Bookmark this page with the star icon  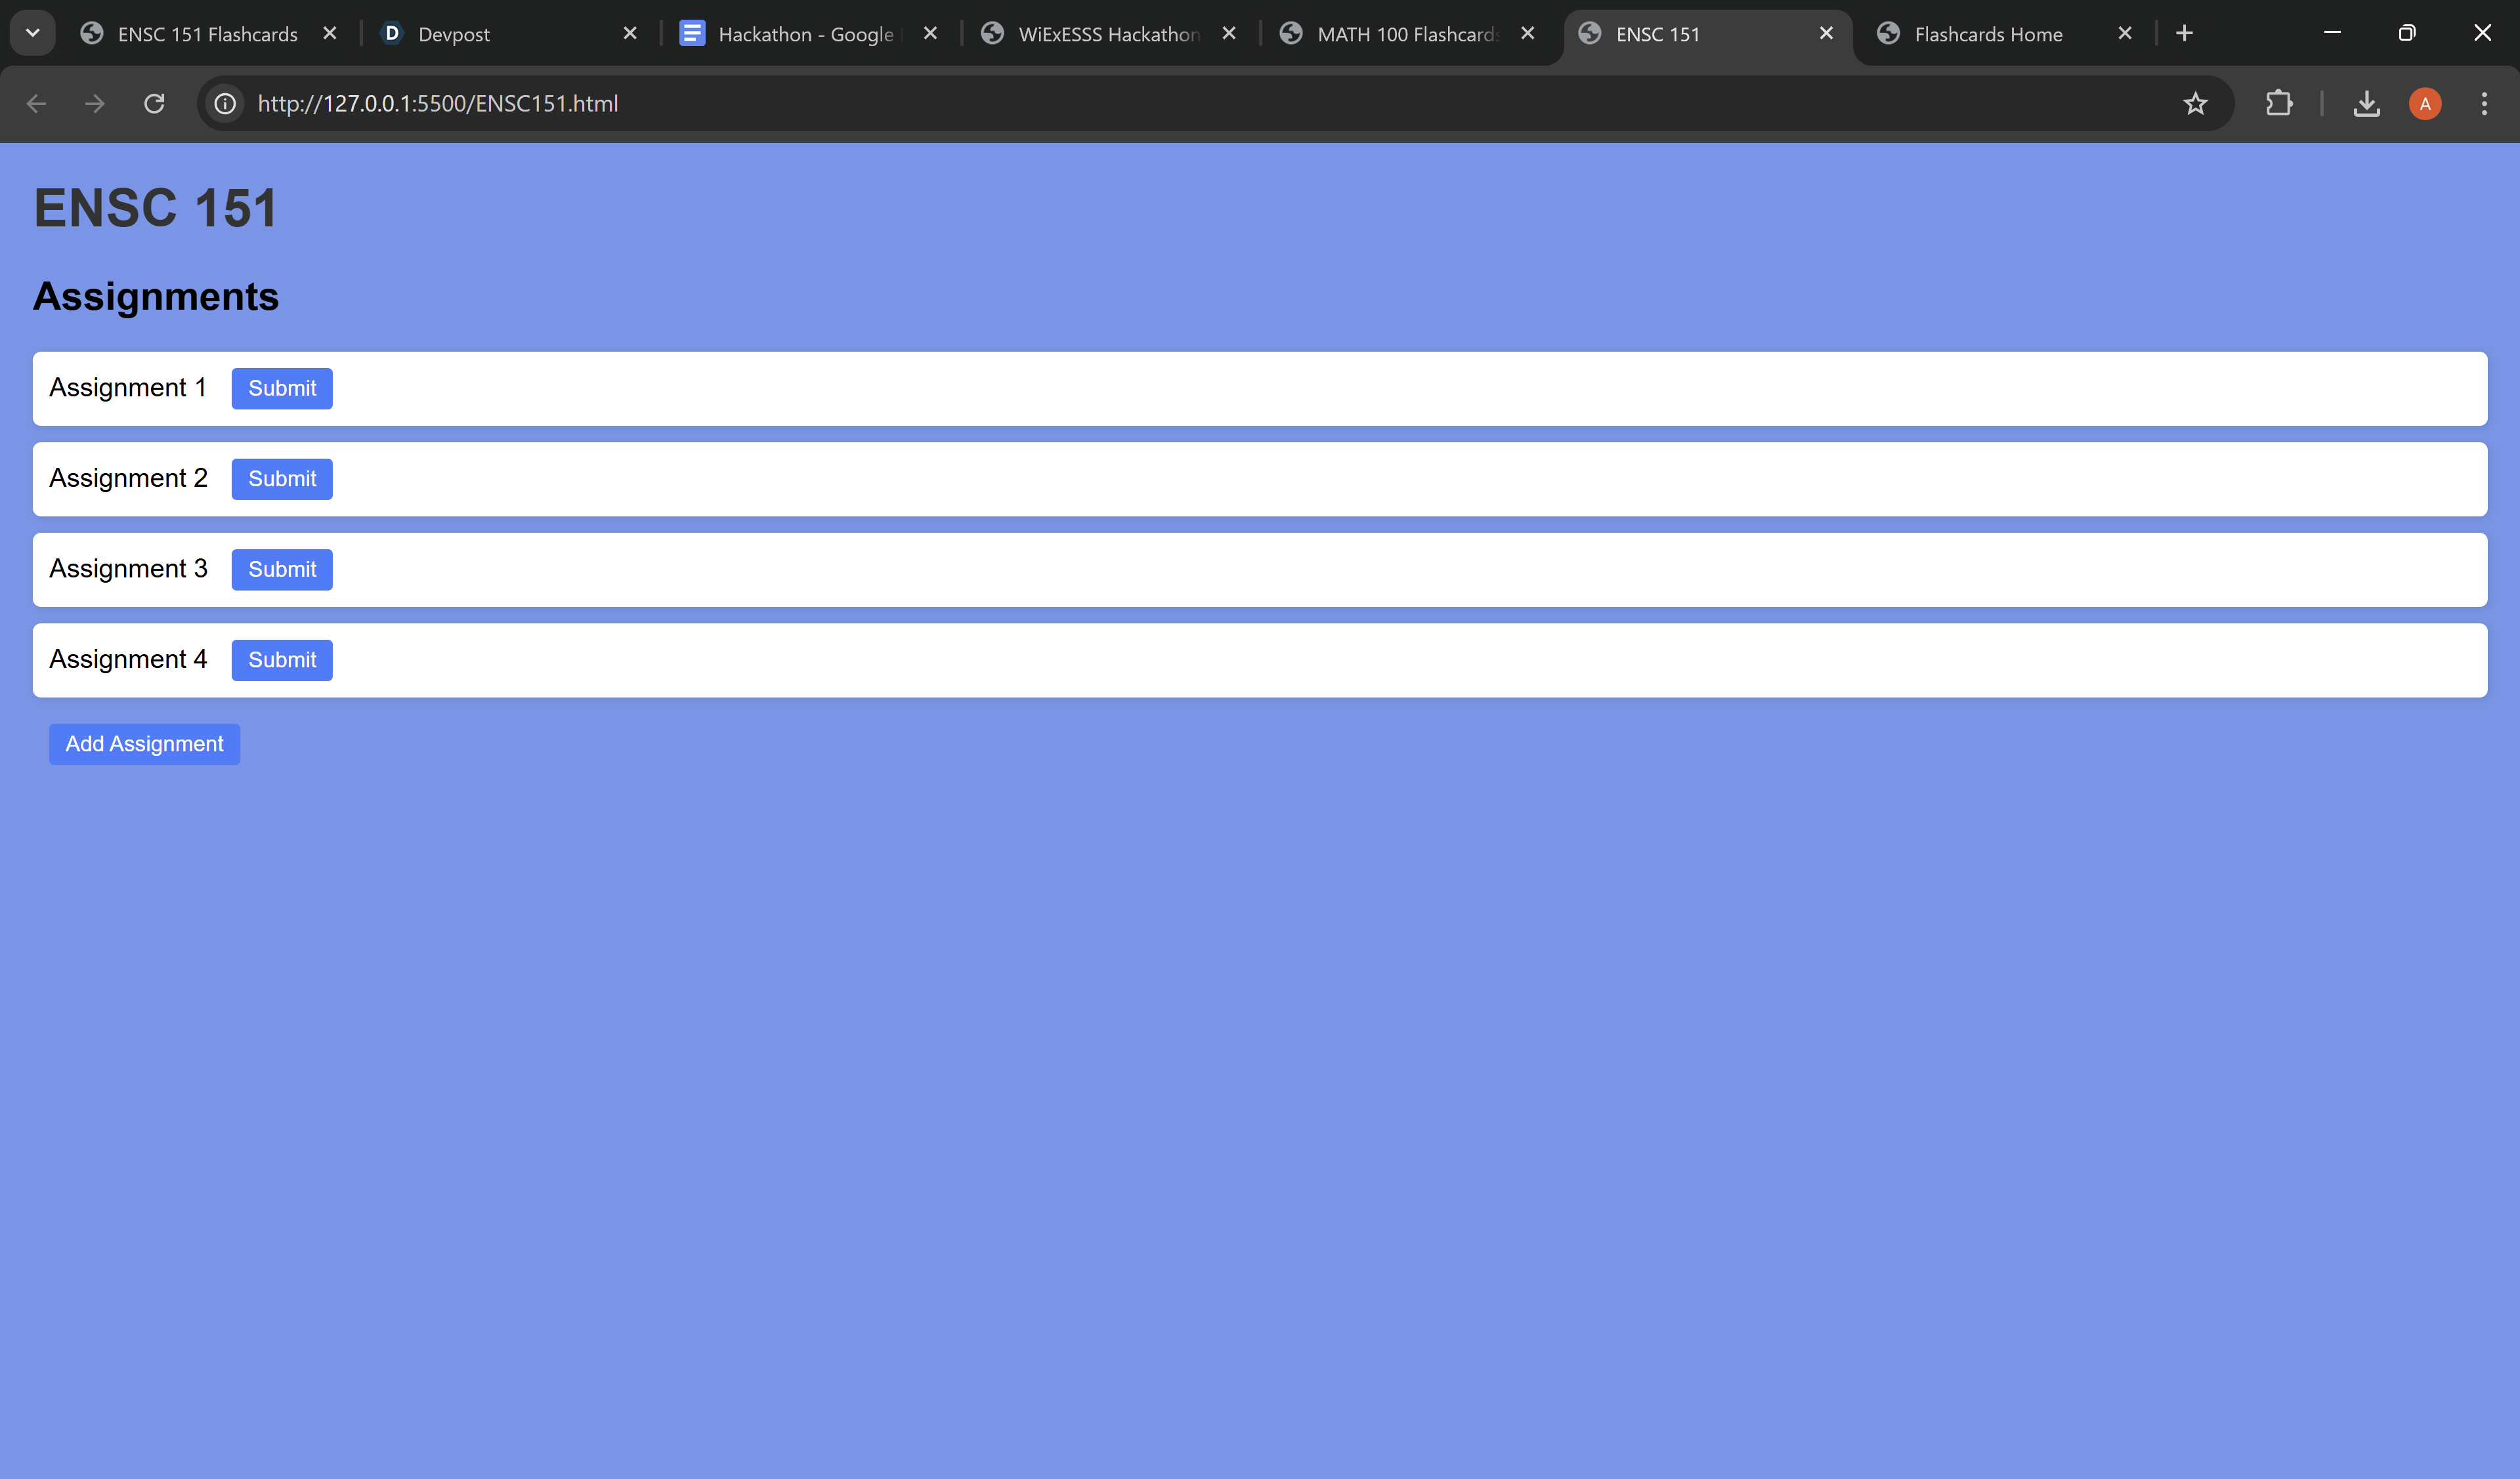(2195, 103)
